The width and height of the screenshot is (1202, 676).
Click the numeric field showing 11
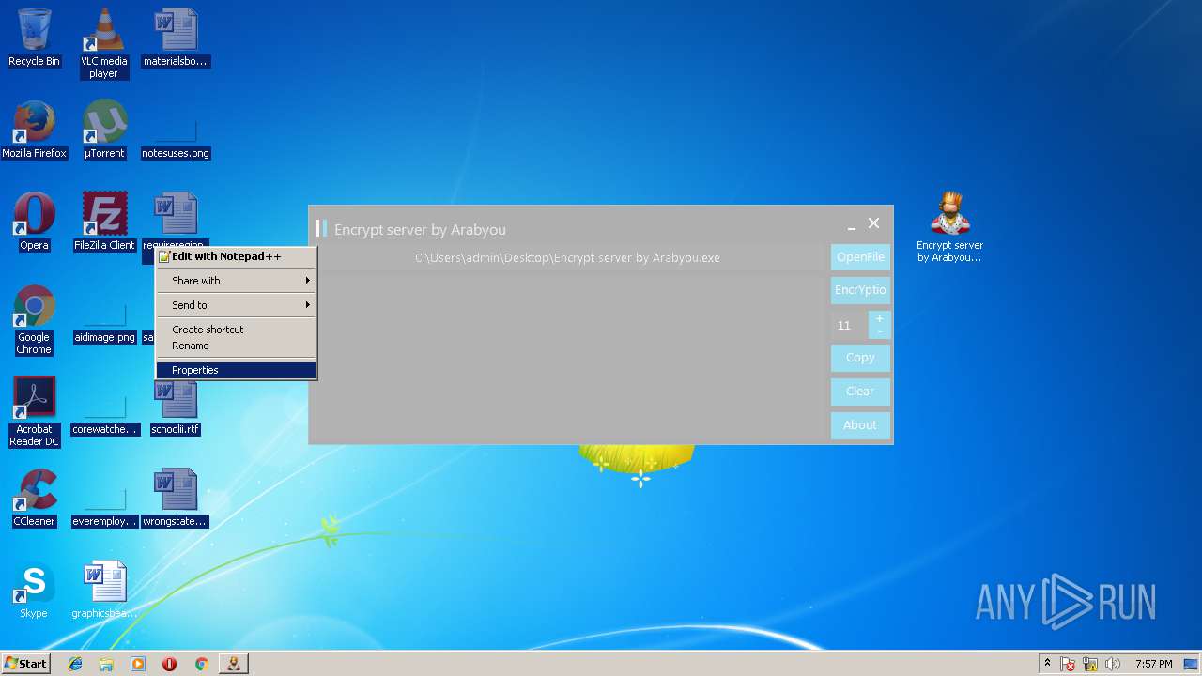coord(849,325)
